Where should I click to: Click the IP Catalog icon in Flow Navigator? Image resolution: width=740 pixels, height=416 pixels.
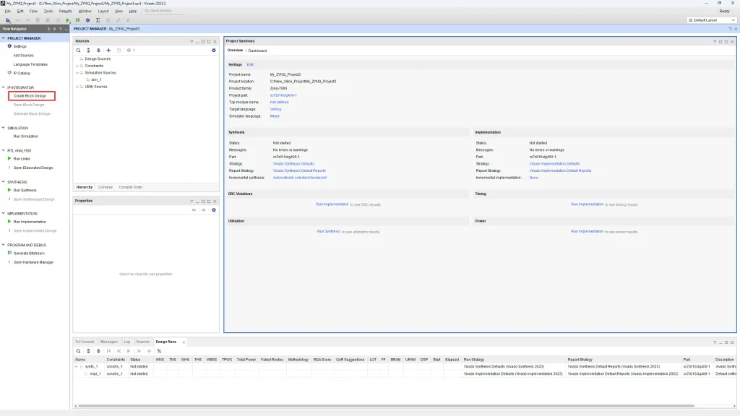9,73
